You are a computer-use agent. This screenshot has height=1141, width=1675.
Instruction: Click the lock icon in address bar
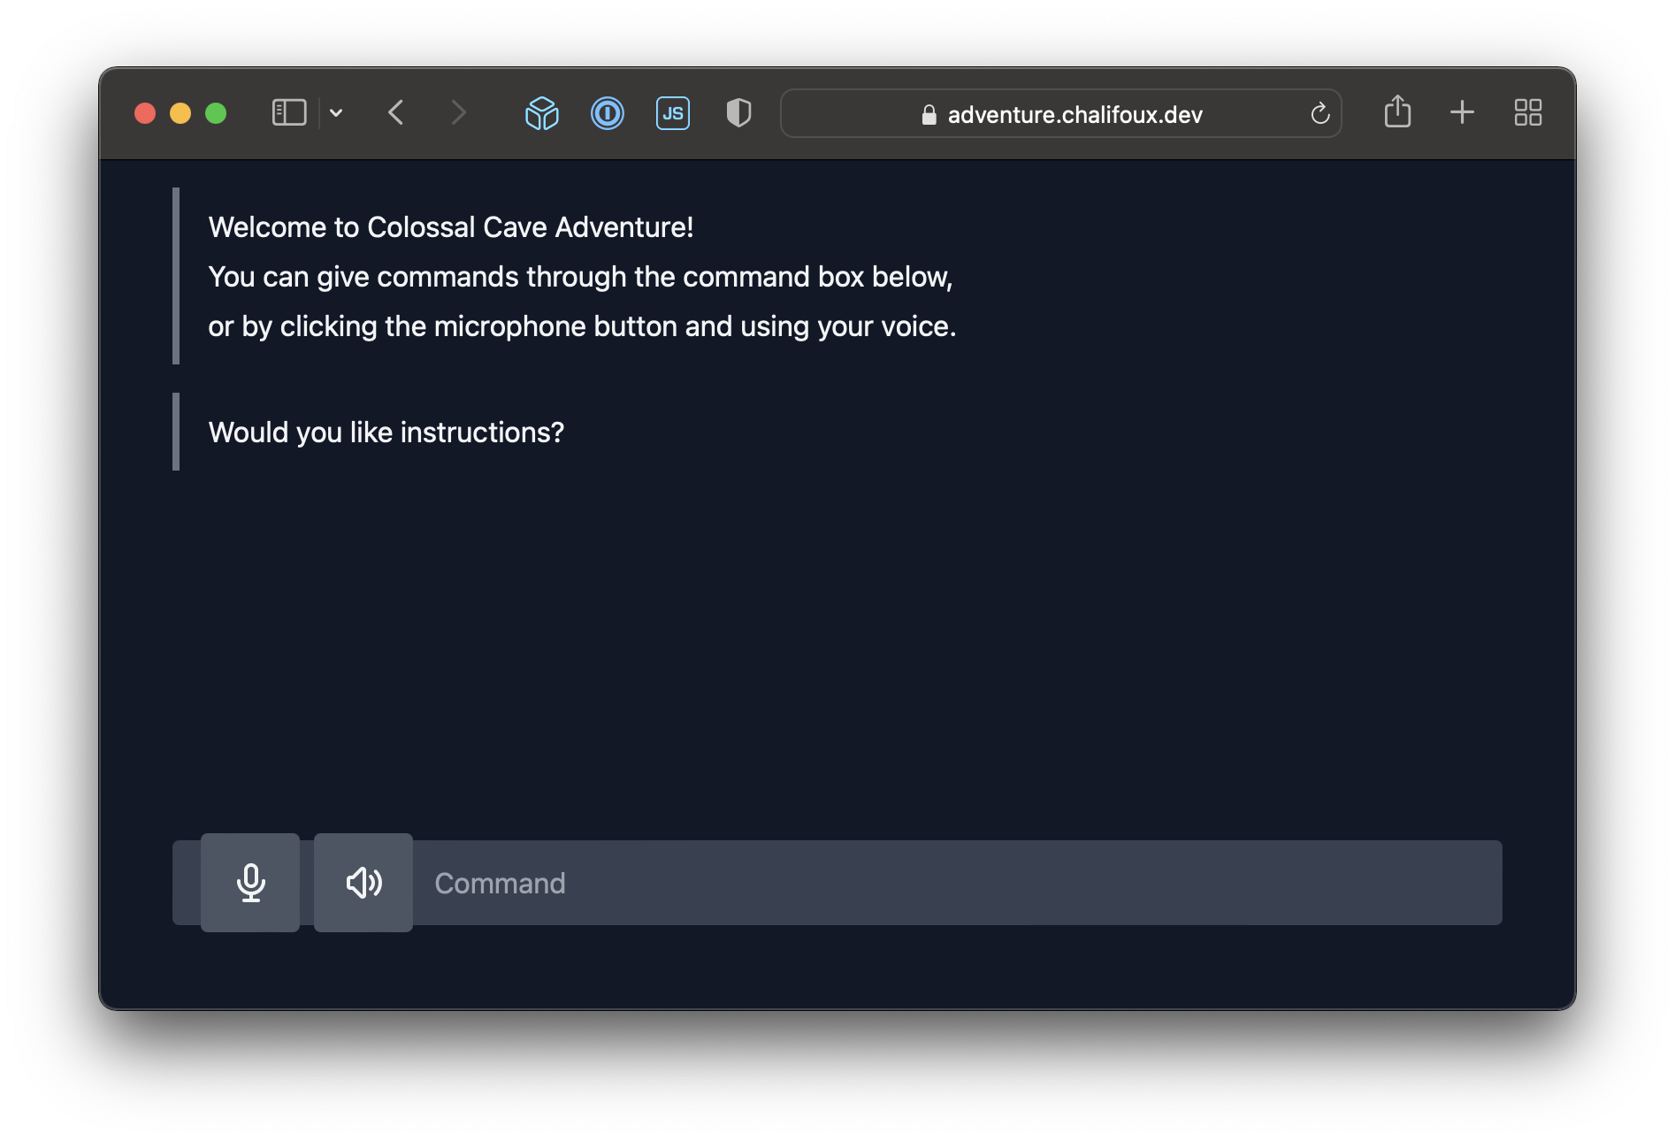[929, 115]
